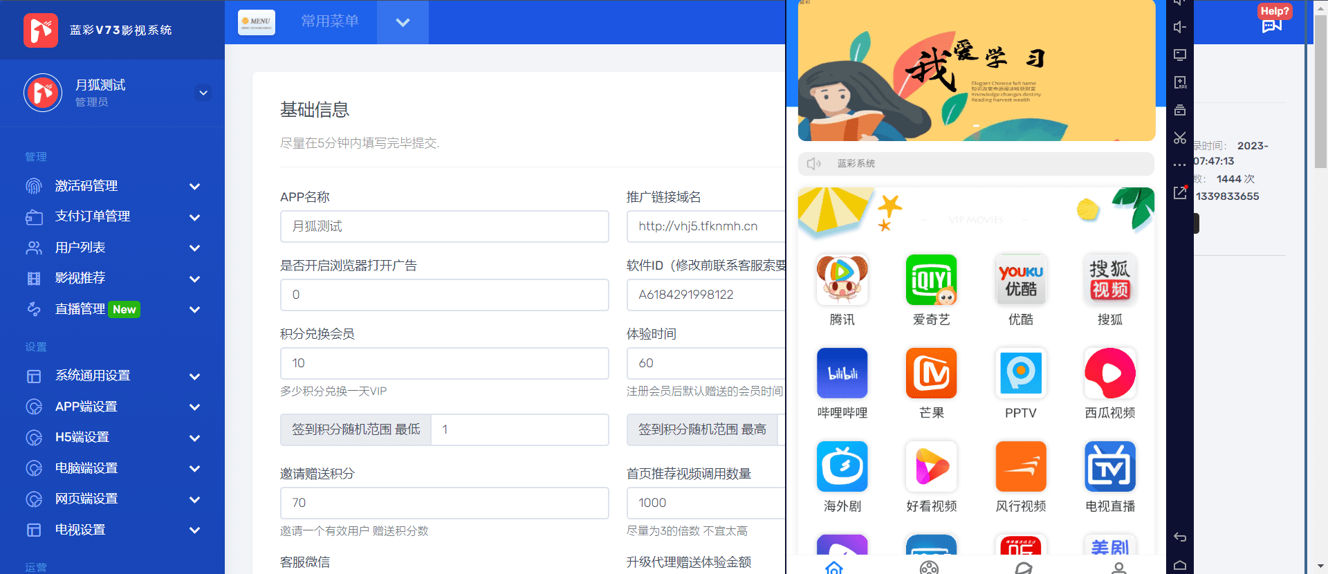
Task: Click the scissors screenshot icon in emulator sidebar
Action: pyautogui.click(x=1180, y=138)
